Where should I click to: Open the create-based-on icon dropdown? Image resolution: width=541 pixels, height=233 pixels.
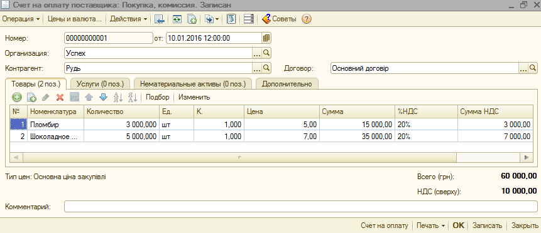pyautogui.click(x=212, y=19)
